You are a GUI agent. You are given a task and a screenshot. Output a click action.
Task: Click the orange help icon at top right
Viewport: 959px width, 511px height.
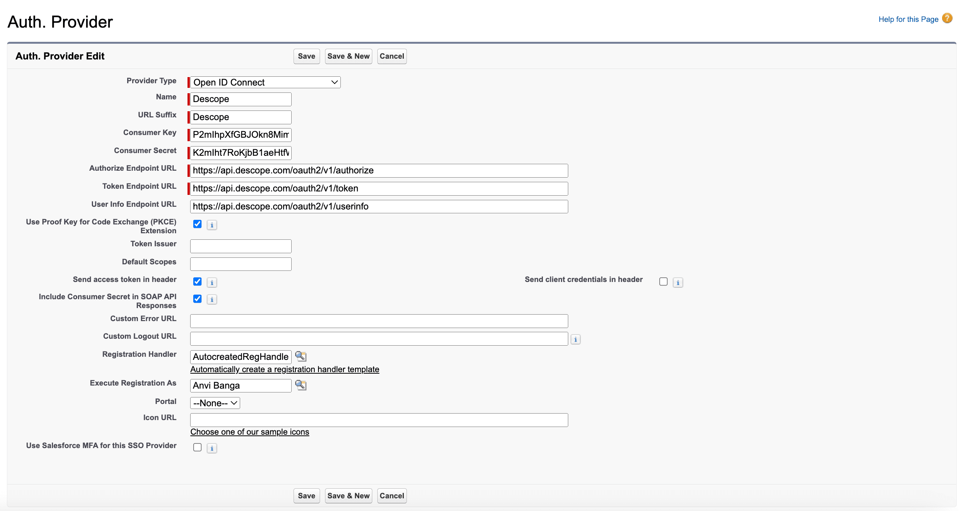click(947, 18)
